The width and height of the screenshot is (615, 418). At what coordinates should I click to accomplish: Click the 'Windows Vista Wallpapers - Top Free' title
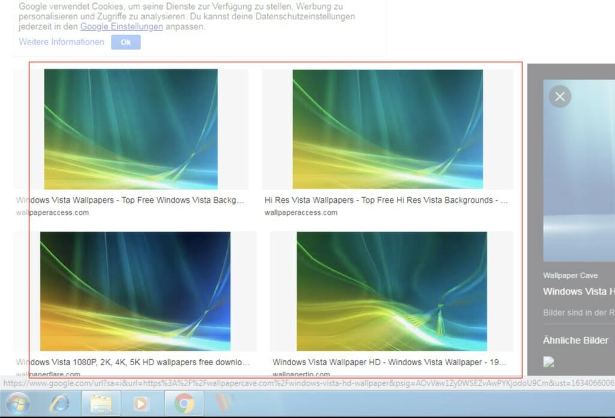130,200
